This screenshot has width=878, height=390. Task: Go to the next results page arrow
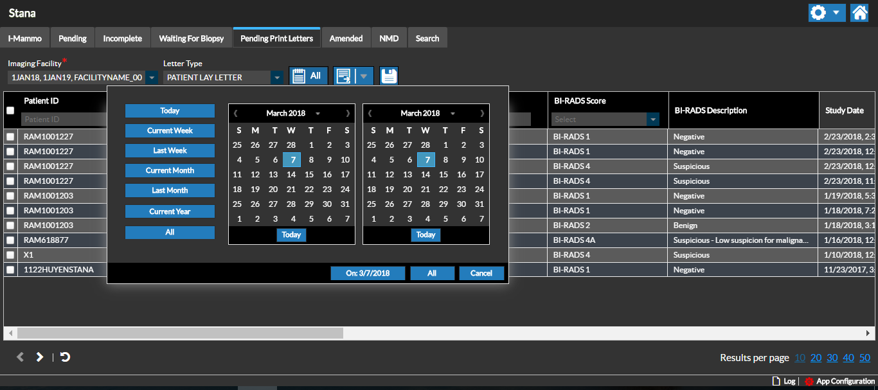(40, 357)
